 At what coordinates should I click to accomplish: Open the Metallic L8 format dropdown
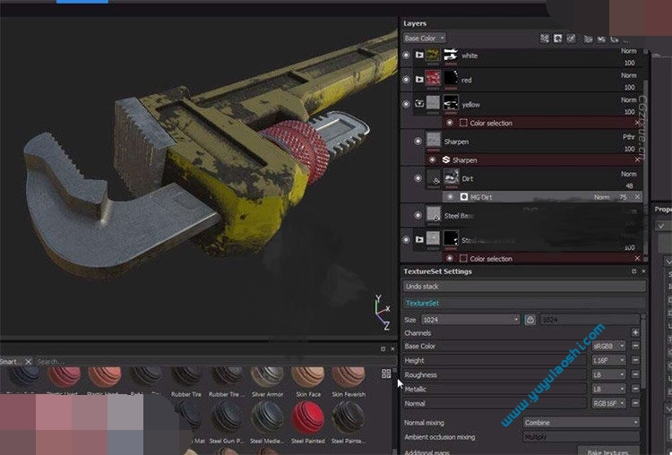(608, 389)
